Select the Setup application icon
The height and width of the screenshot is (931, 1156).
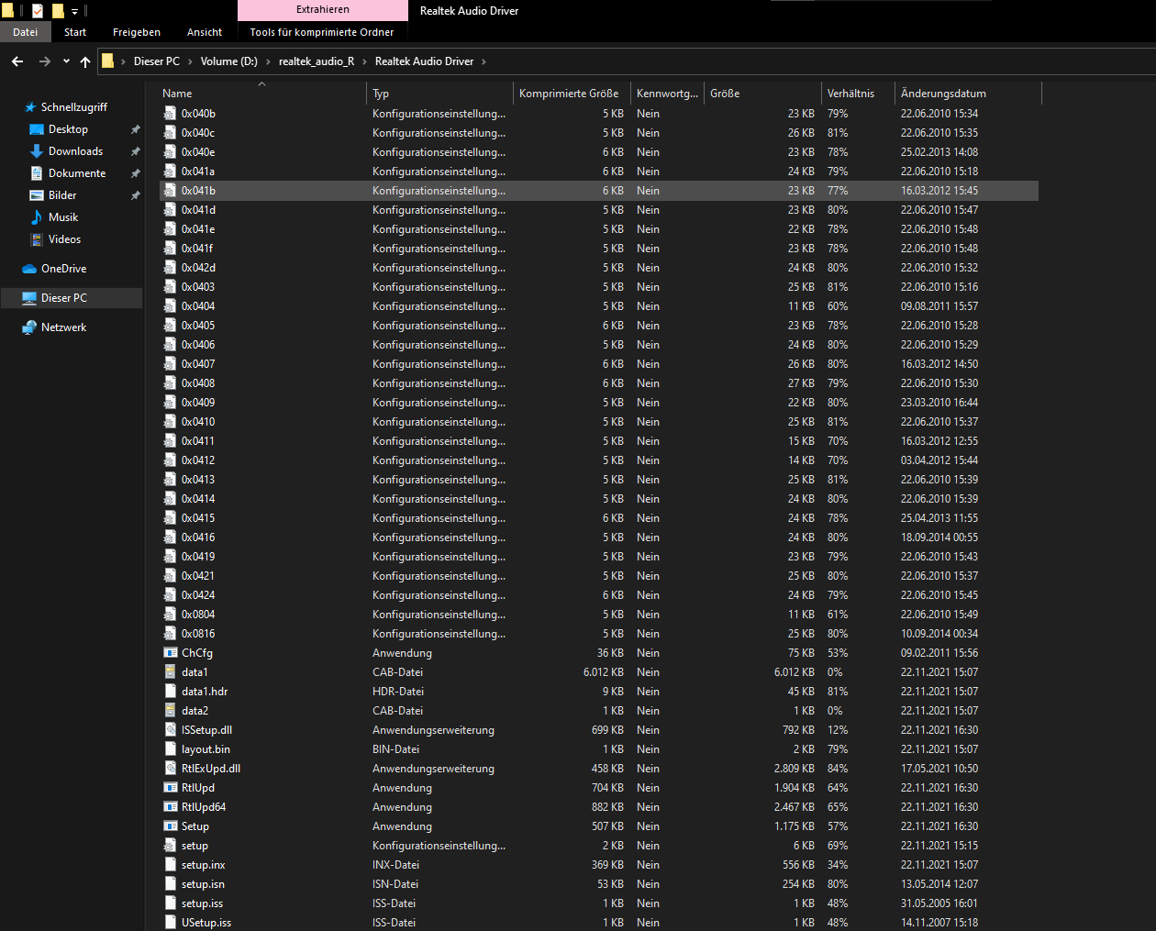point(170,826)
